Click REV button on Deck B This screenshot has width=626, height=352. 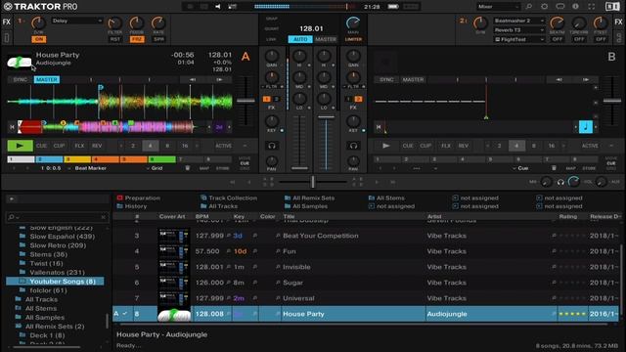coord(463,146)
